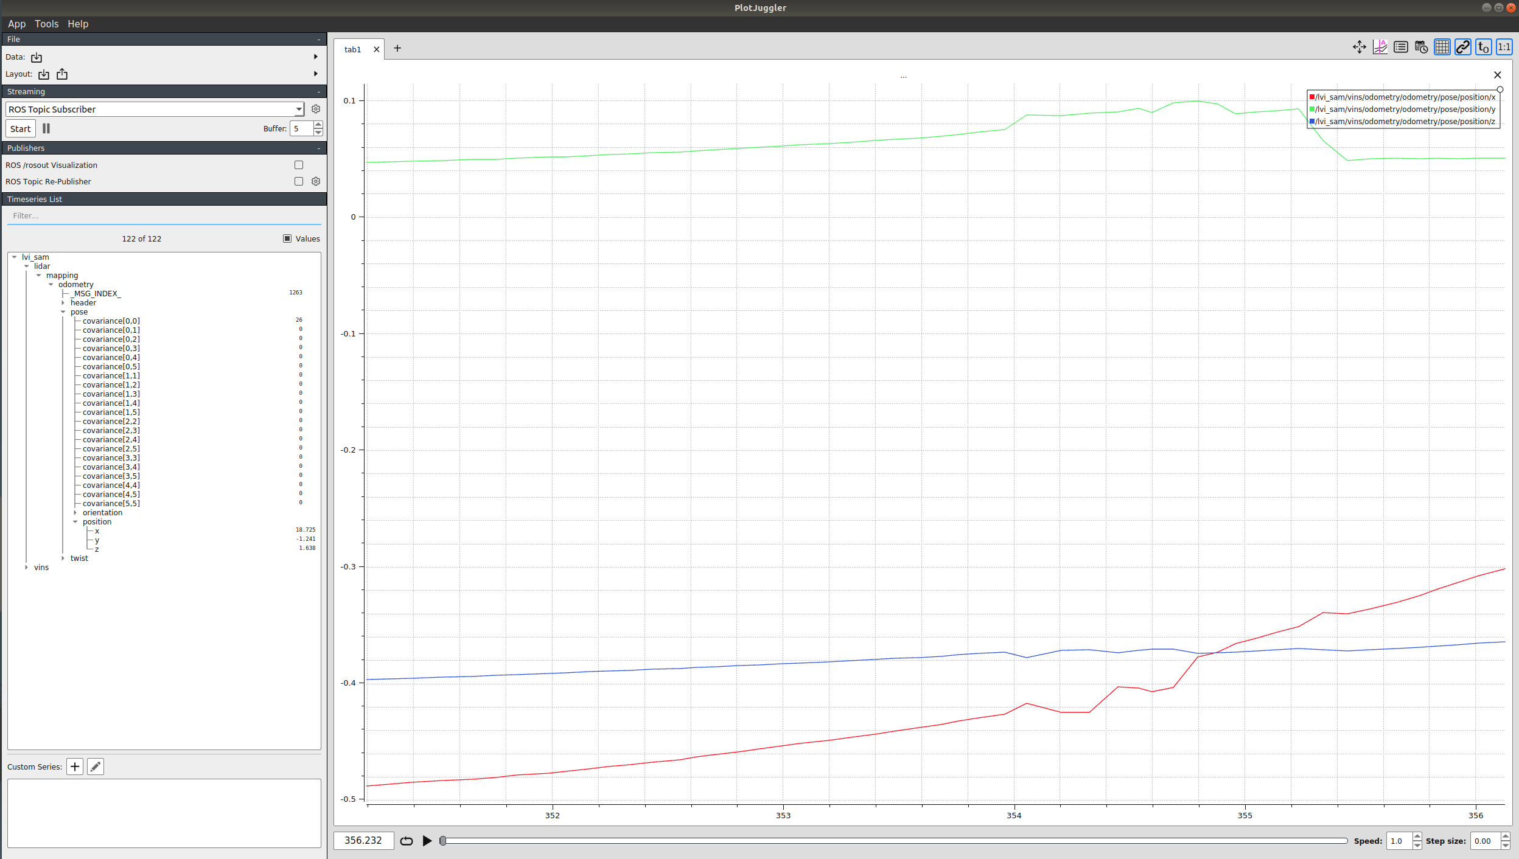Toggle the t0 time offset icon
The image size is (1519, 859).
click(1483, 47)
